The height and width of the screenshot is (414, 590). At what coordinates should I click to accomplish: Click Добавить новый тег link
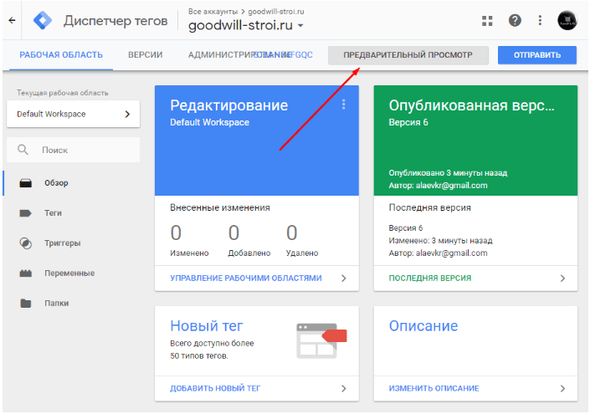coord(215,388)
